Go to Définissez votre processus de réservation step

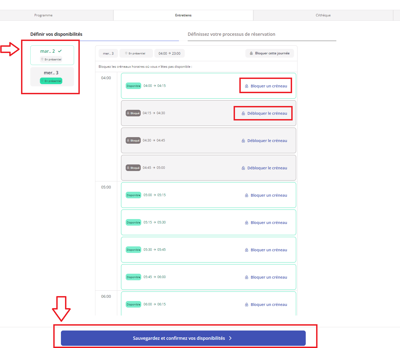click(231, 34)
